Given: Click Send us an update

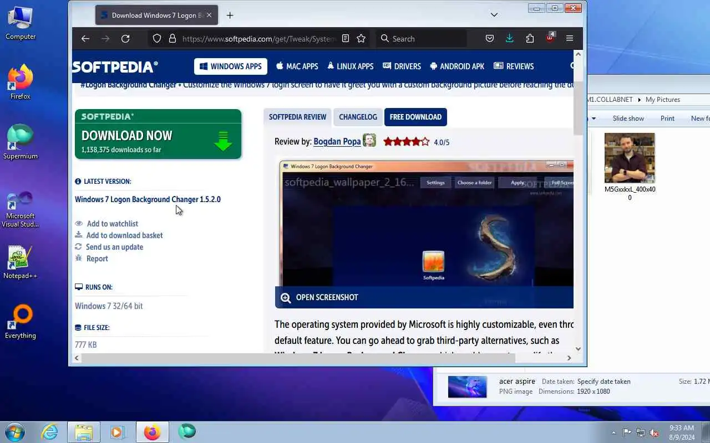Looking at the screenshot, I should point(114,247).
